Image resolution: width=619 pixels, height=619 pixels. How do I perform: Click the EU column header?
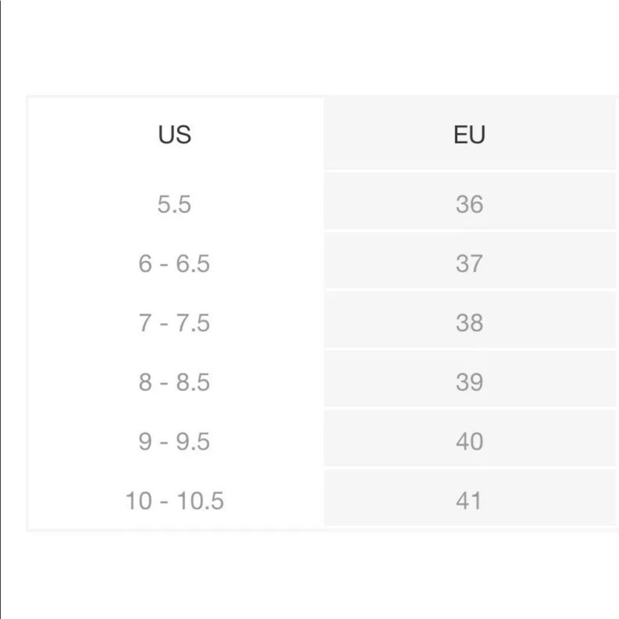(469, 134)
